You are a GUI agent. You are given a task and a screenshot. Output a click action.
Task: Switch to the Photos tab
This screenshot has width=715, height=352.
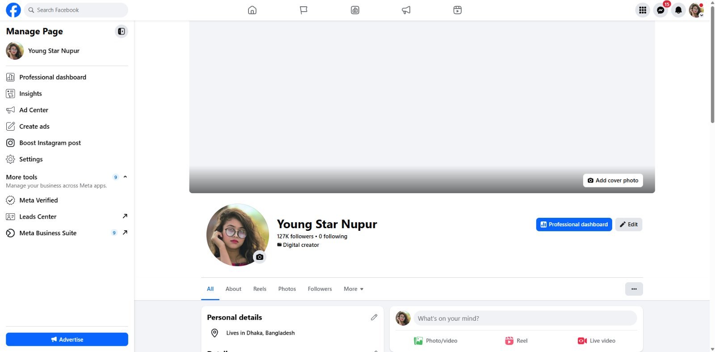coord(287,289)
